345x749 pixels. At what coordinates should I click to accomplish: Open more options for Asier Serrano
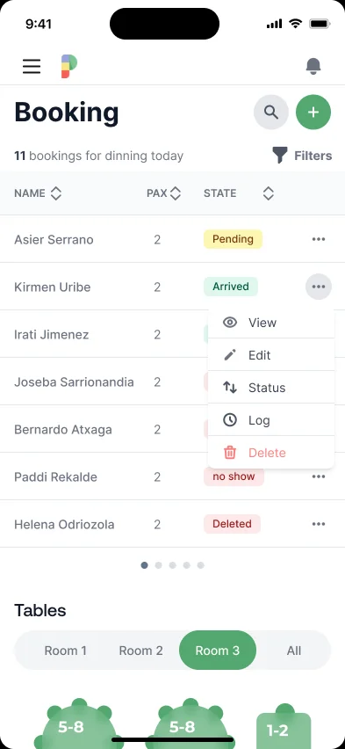(x=319, y=239)
